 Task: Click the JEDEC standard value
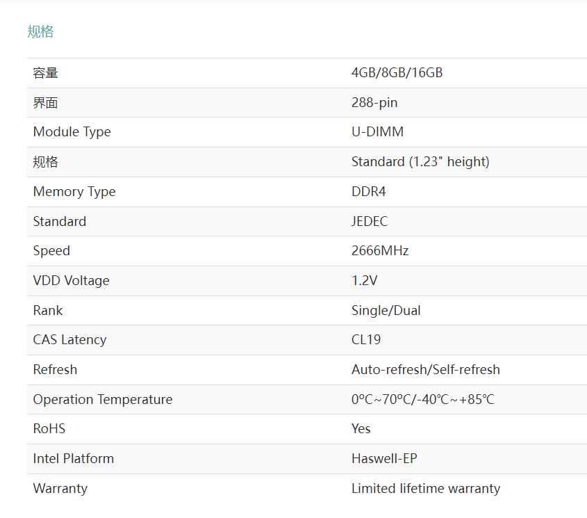[370, 221]
